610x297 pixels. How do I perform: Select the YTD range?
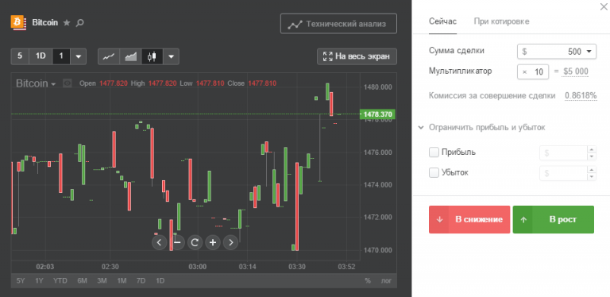click(60, 280)
